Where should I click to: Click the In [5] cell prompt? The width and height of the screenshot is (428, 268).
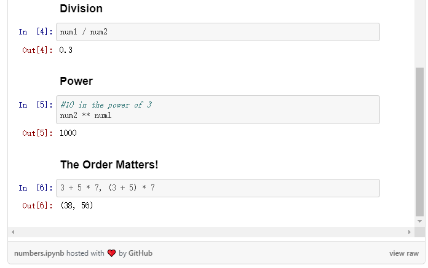(x=36, y=104)
